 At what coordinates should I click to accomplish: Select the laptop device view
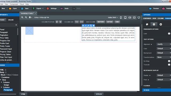tap(134, 17)
